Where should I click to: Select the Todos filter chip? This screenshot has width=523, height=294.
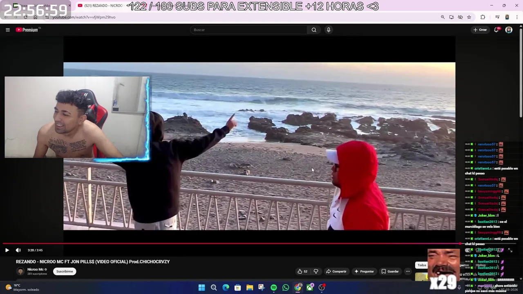coord(422,265)
